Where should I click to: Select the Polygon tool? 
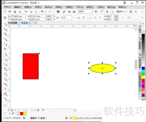pyautogui.click(x=5, y=64)
